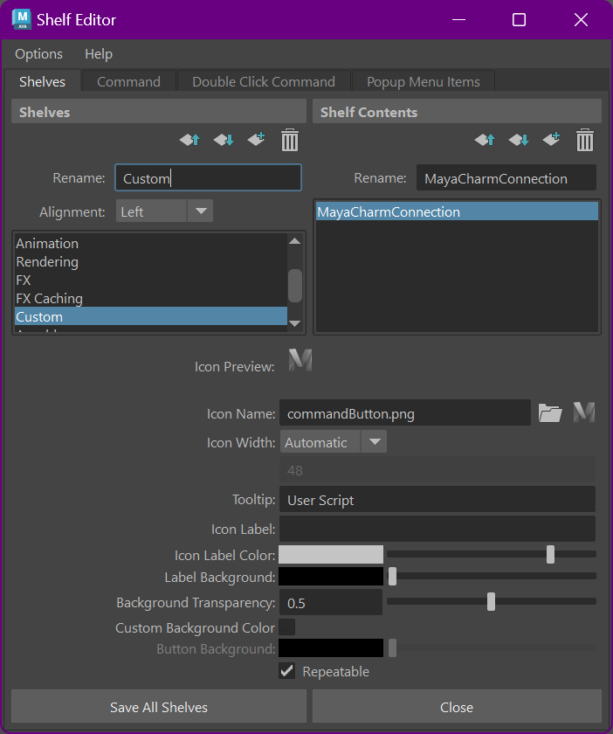This screenshot has height=734, width=613.
Task: Switch to Popup Menu Items tab
Action: (x=423, y=81)
